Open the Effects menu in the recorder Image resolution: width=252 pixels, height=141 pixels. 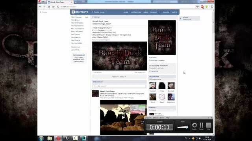pos(155,117)
